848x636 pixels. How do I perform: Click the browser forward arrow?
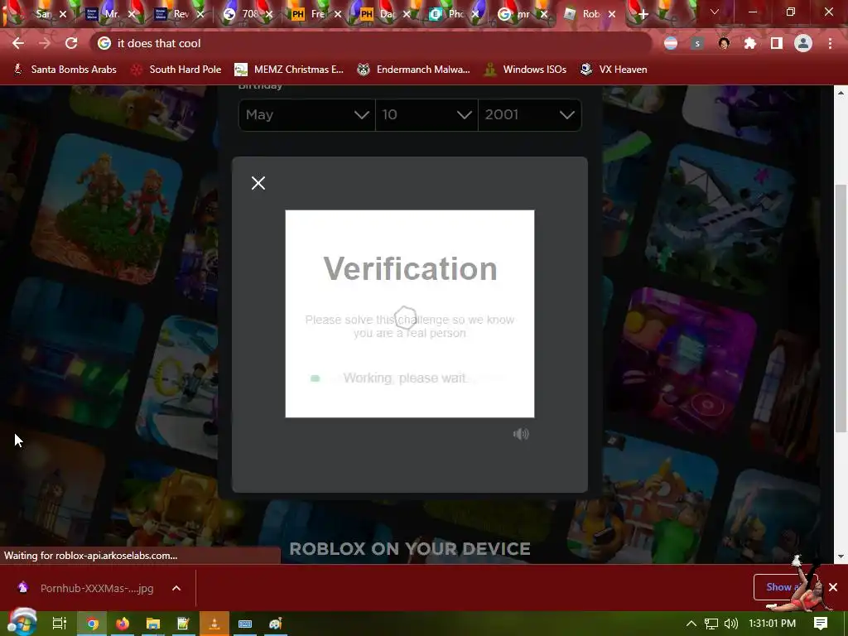pos(45,43)
